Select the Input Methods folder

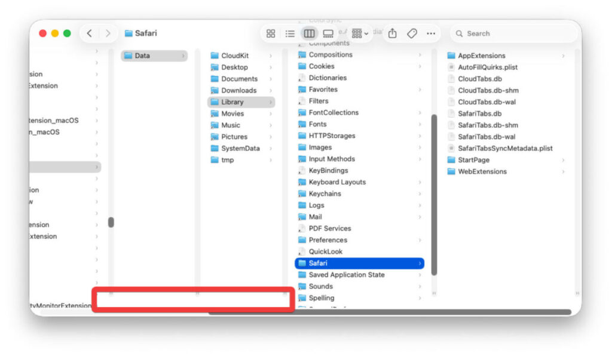(x=359, y=159)
